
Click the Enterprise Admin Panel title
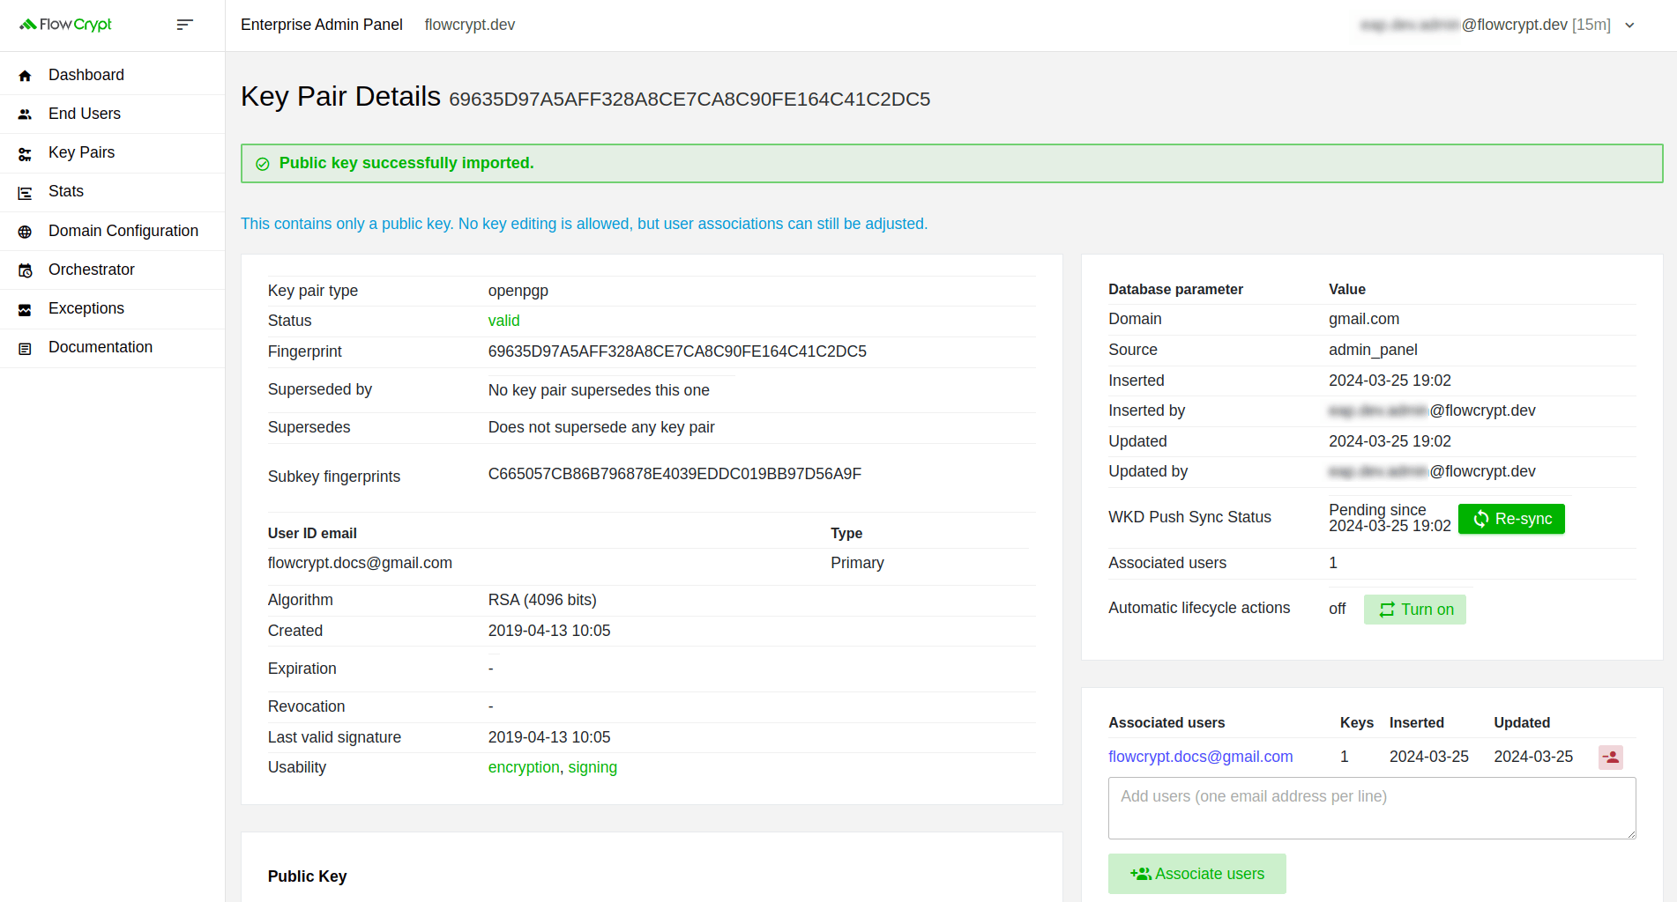click(322, 25)
